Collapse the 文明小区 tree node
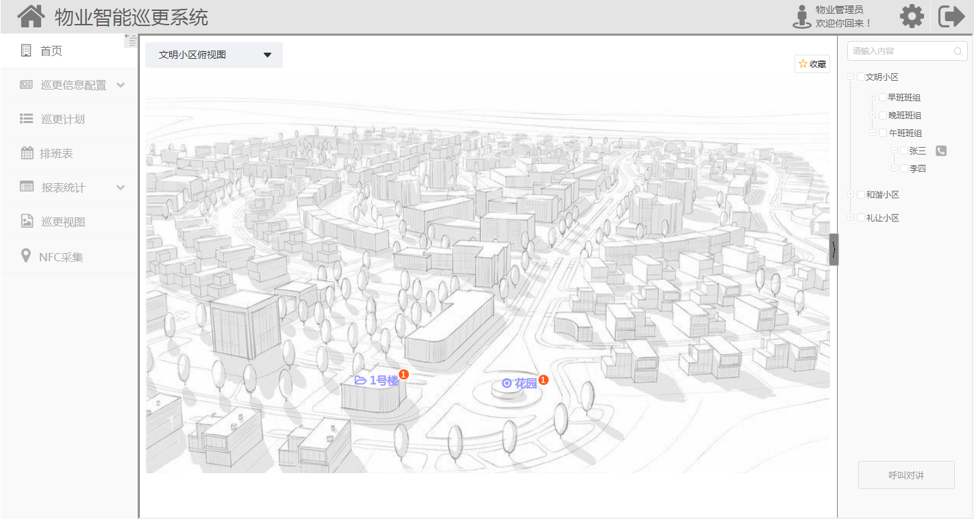This screenshot has width=974, height=519. click(851, 77)
